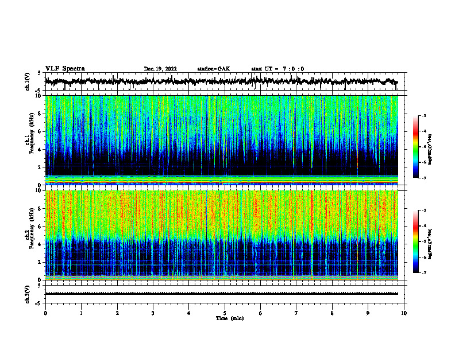Click time axis tick label "2"
455x351 pixels.
[117, 313]
